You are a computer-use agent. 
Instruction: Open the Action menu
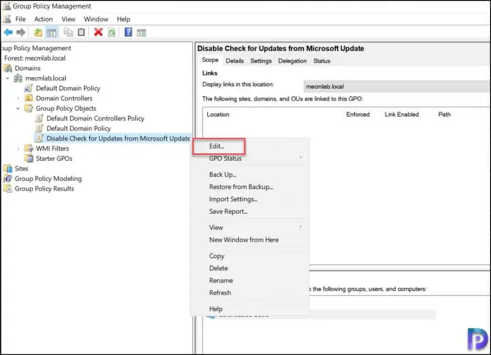[x=44, y=19]
